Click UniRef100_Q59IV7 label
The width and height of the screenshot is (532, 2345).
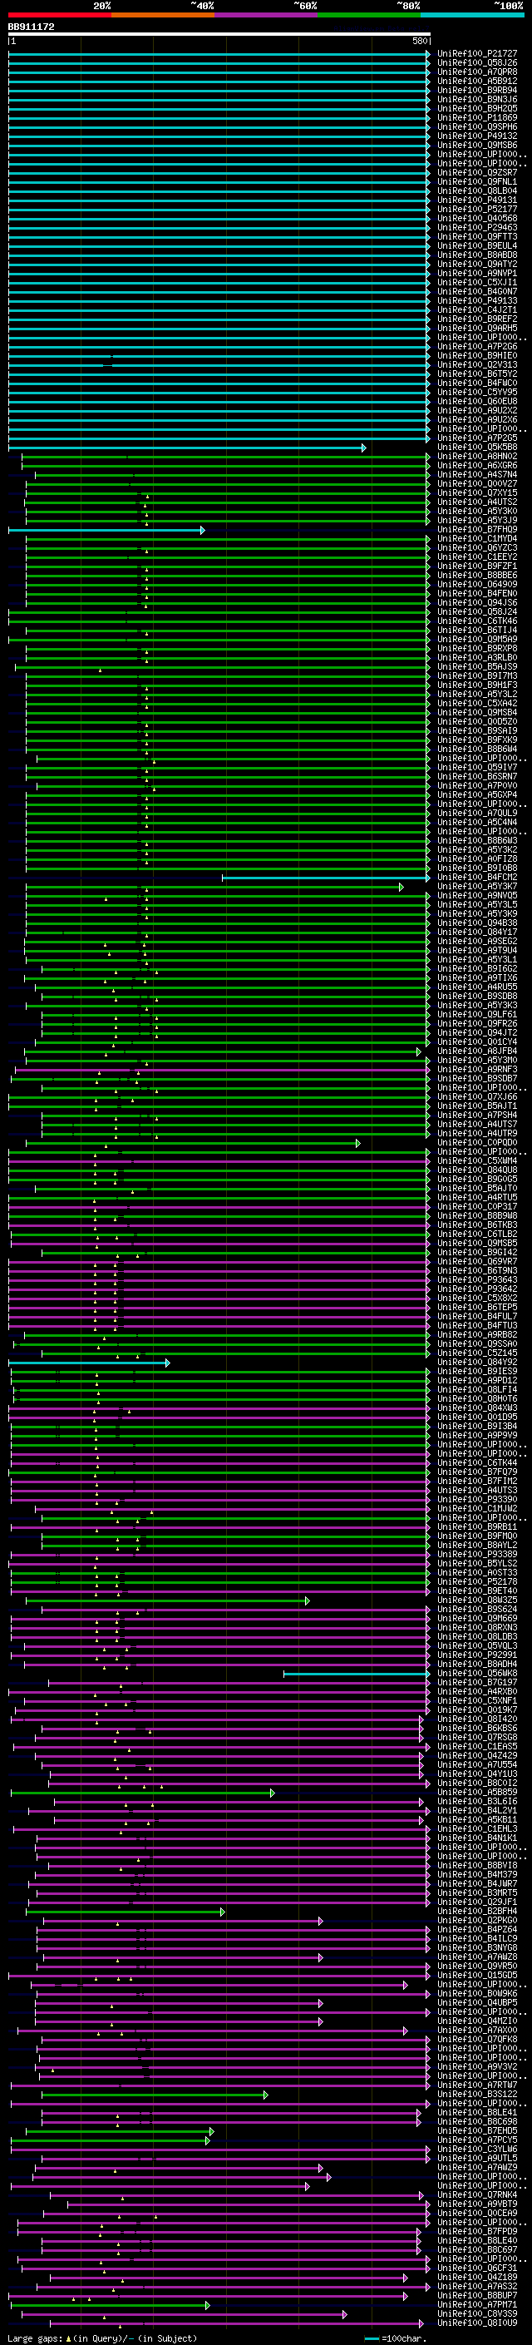476,768
